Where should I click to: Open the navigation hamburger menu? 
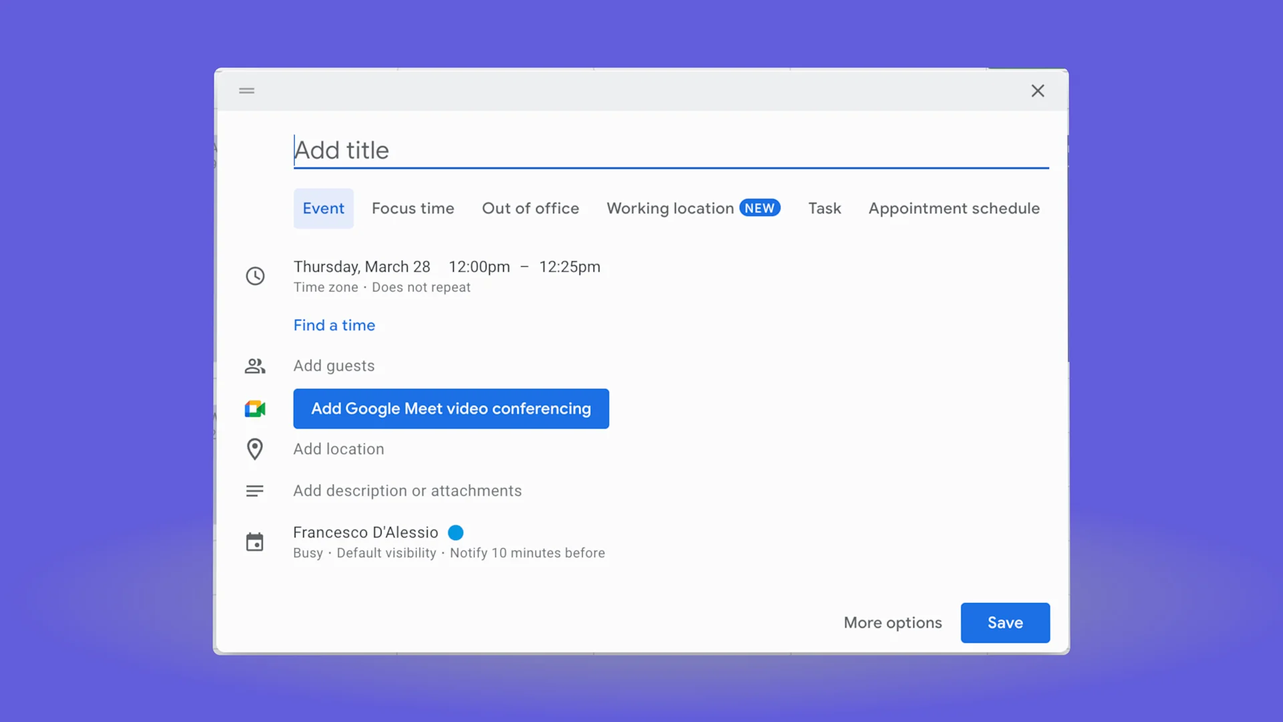pos(246,91)
